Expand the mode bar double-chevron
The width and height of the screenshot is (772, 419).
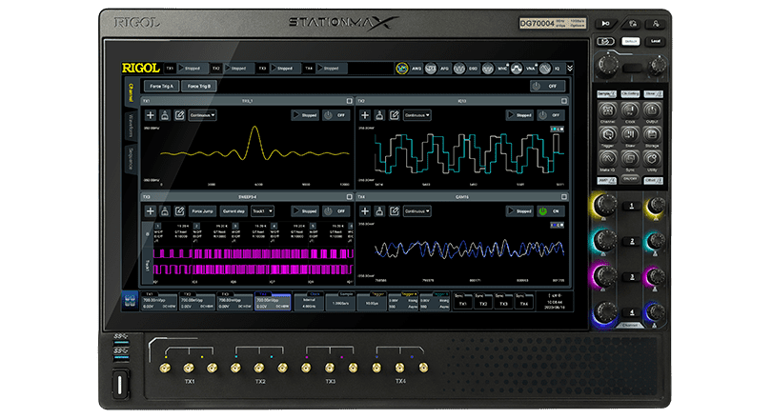(570, 69)
